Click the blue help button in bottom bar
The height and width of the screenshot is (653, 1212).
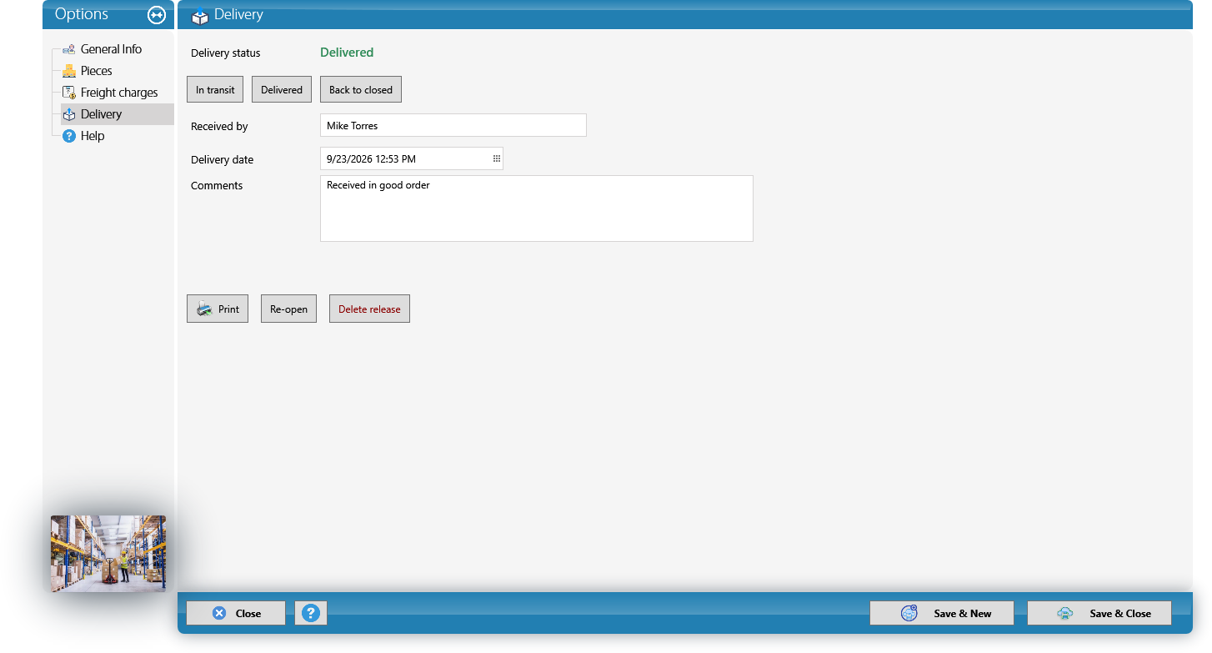(x=311, y=613)
